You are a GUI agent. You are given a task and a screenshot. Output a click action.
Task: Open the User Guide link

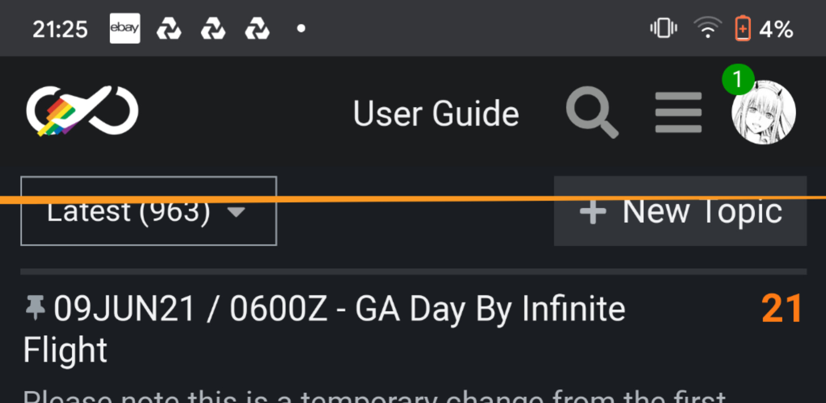click(436, 114)
